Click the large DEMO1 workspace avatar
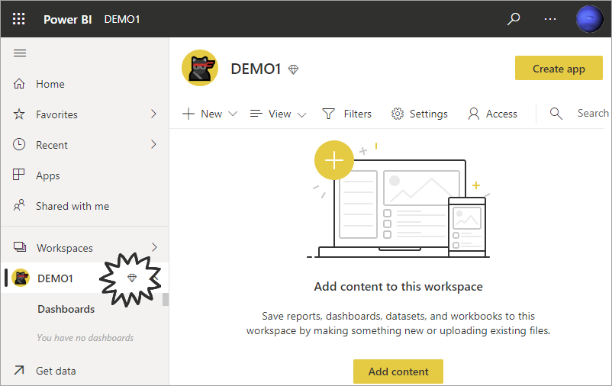 coord(200,68)
